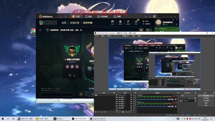Lock the 窗口捕获 6 source
The width and height of the screenshot is (215, 121).
(134, 97)
